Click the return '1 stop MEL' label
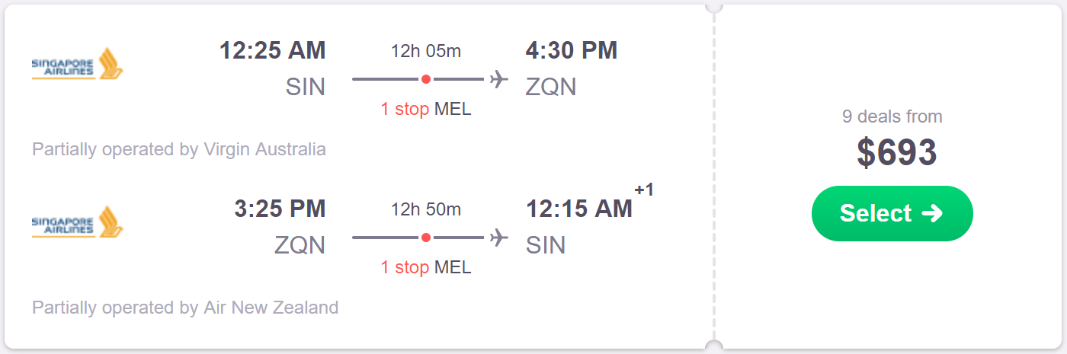Viewport: 1067px width, 354px height. (426, 267)
